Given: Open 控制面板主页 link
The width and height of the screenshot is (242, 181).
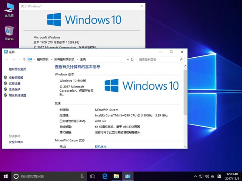Looking at the screenshot, I should (17, 69).
